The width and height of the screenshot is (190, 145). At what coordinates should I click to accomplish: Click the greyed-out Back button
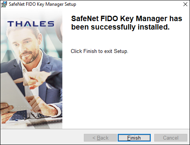[100, 138]
